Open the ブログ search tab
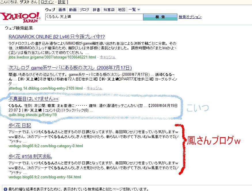Image resolution: width=252 pixels, height=191 pixels. point(84,10)
